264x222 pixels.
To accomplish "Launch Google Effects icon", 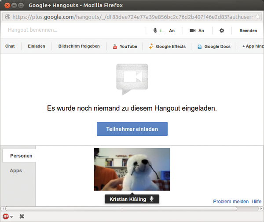I will (151, 46).
